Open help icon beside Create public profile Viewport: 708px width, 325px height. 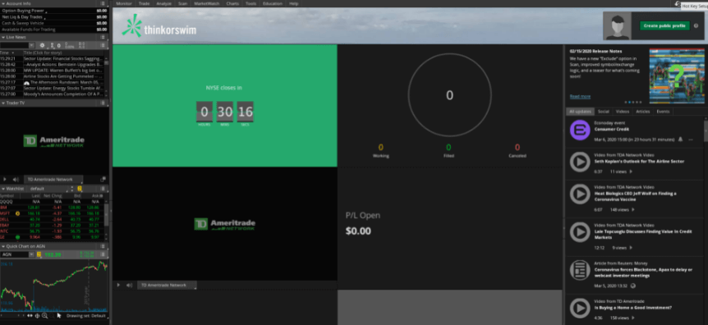point(696,25)
